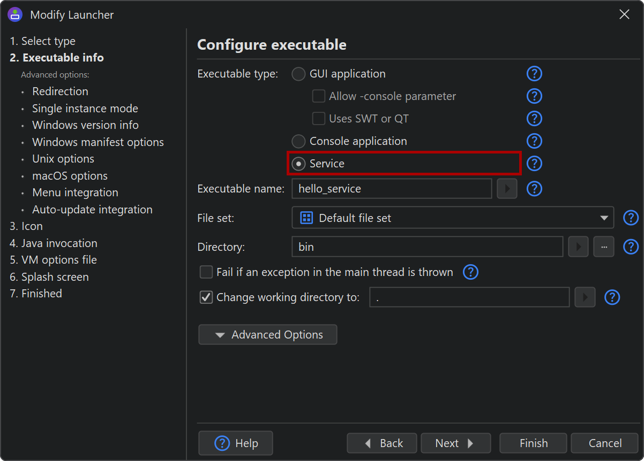
Task: Go to Redirection advanced options
Action: tap(60, 91)
